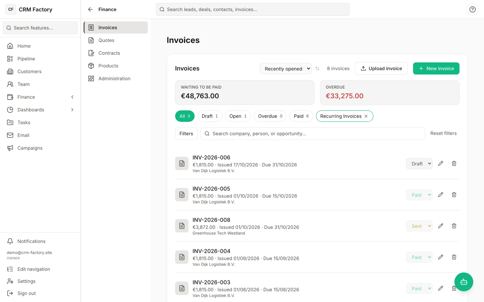Click the CF logo badge
The width and height of the screenshot is (484, 302).
click(11, 9)
